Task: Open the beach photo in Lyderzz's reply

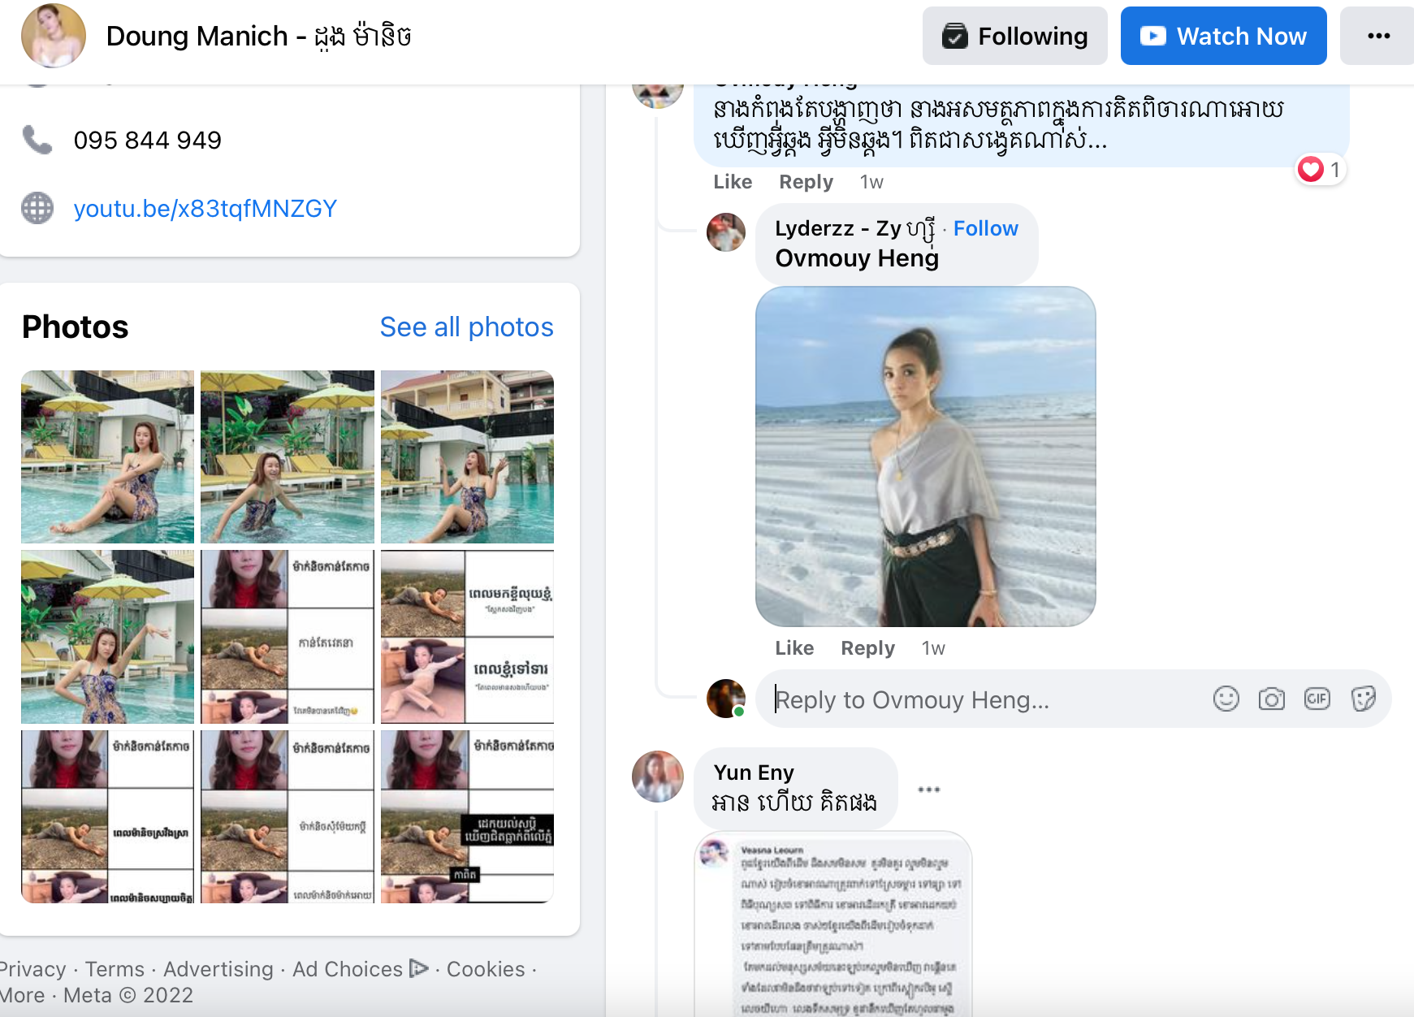Action: click(925, 457)
